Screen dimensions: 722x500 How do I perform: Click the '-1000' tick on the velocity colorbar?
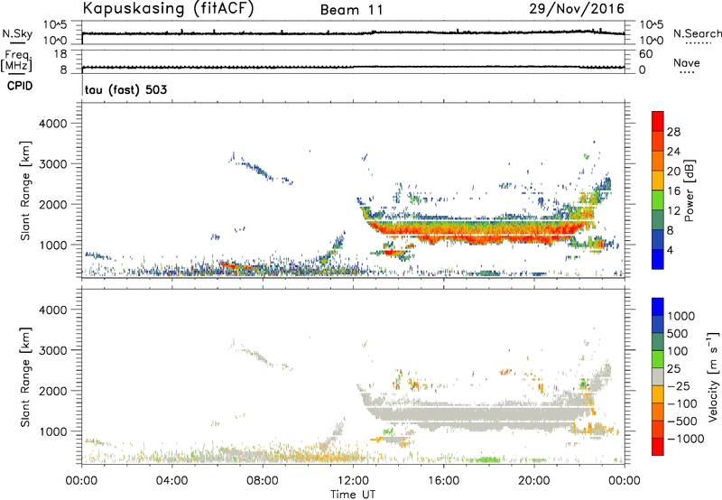(x=685, y=439)
